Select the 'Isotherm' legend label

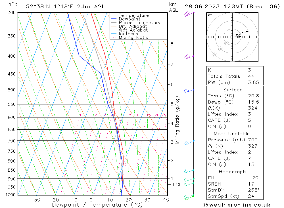(x=129, y=34)
